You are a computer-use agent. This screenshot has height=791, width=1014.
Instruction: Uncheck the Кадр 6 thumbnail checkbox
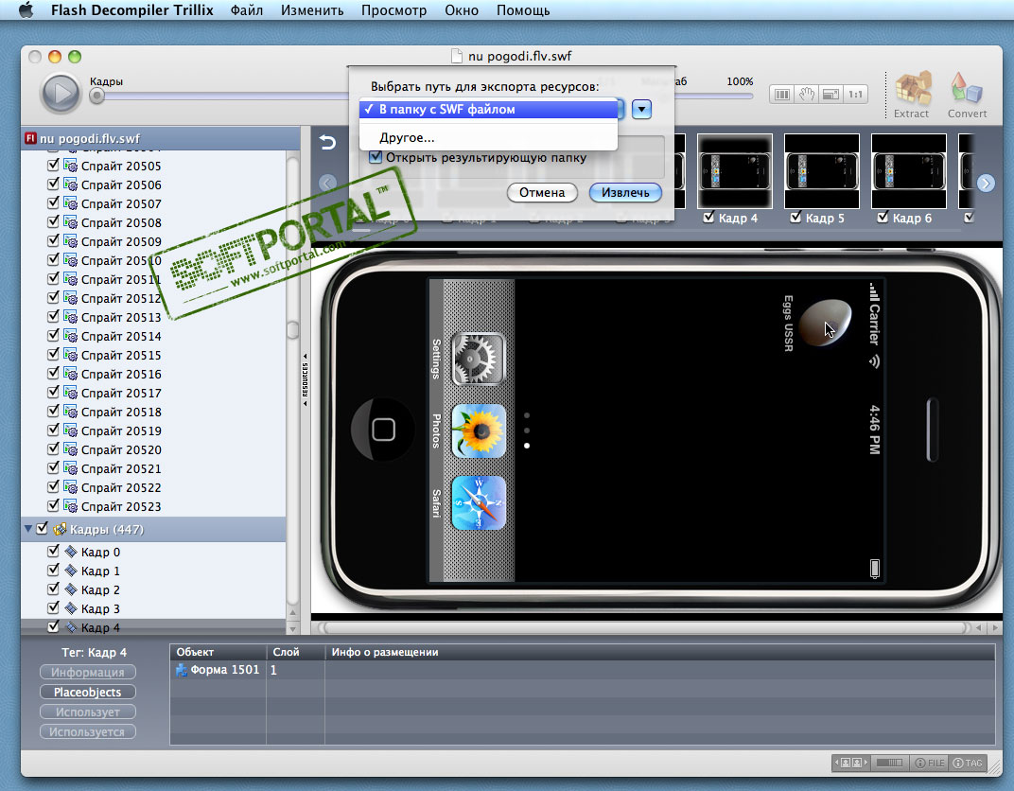click(x=883, y=218)
